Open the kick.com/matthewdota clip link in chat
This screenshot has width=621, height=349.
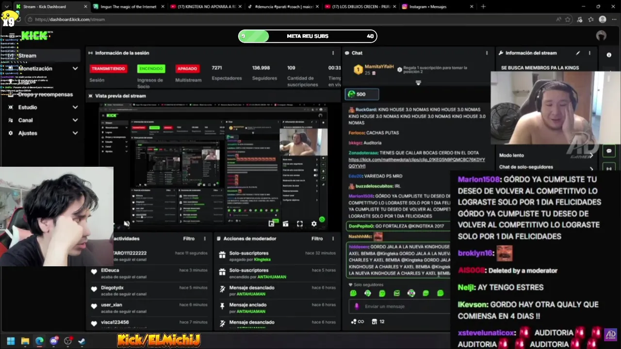pyautogui.click(x=416, y=162)
